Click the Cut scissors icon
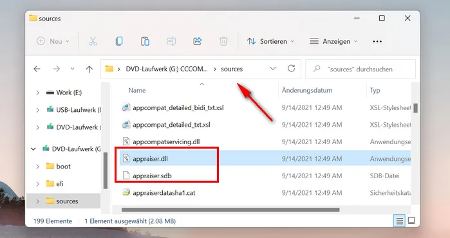Viewport: 450px width, 238px height. point(93,41)
